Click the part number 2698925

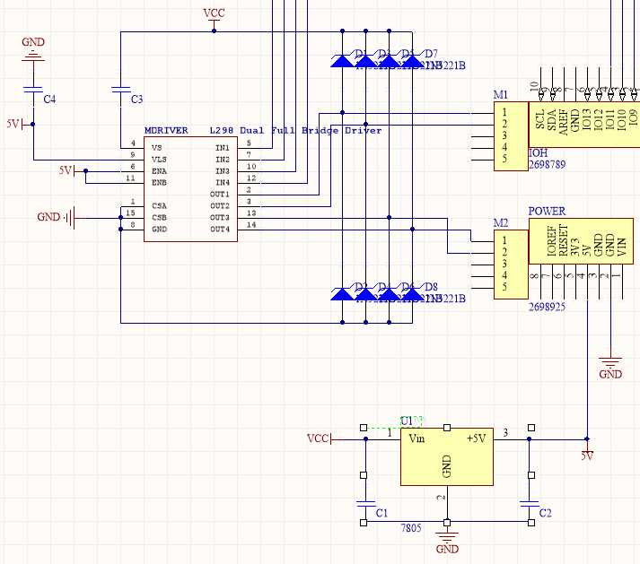tap(547, 307)
